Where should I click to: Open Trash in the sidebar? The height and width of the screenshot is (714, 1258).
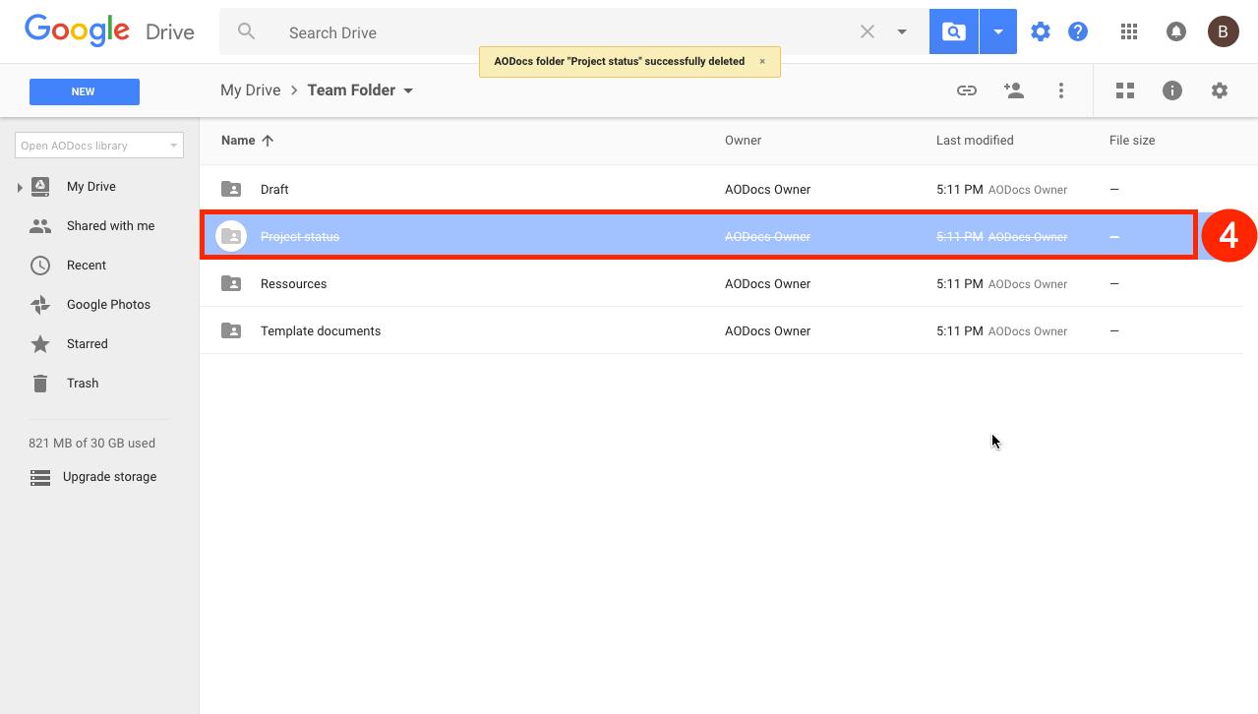83,384
